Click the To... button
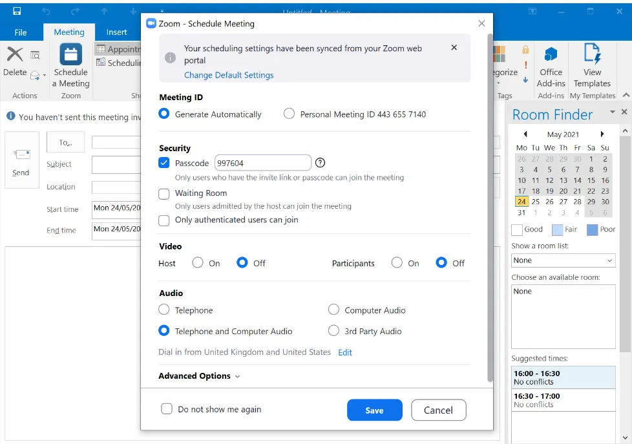This screenshot has height=444, width=632. [66, 142]
